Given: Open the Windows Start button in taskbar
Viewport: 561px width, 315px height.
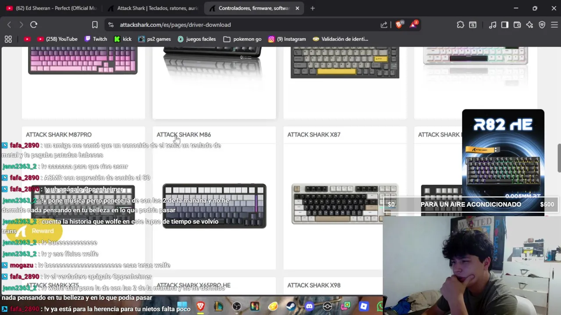Looking at the screenshot, I should (182, 306).
